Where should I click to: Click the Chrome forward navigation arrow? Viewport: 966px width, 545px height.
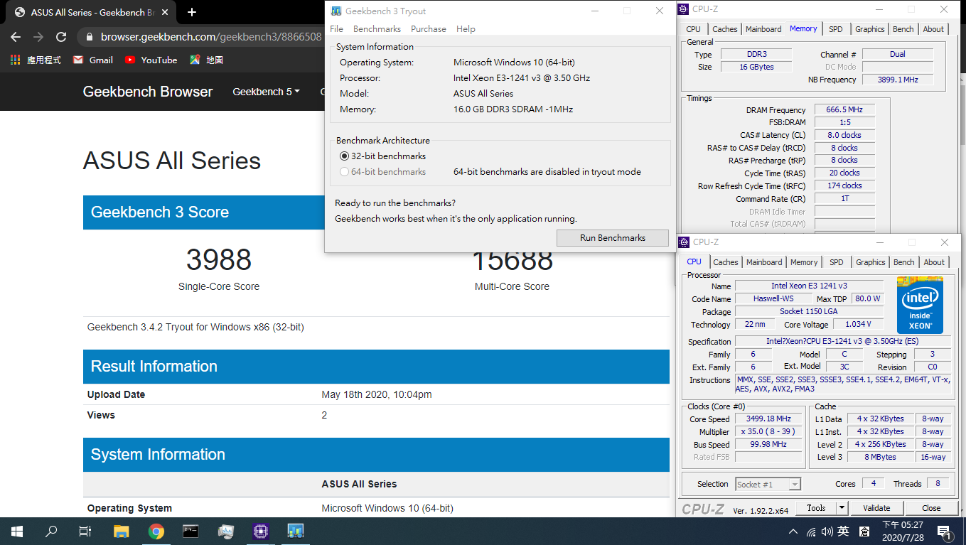[x=38, y=37]
